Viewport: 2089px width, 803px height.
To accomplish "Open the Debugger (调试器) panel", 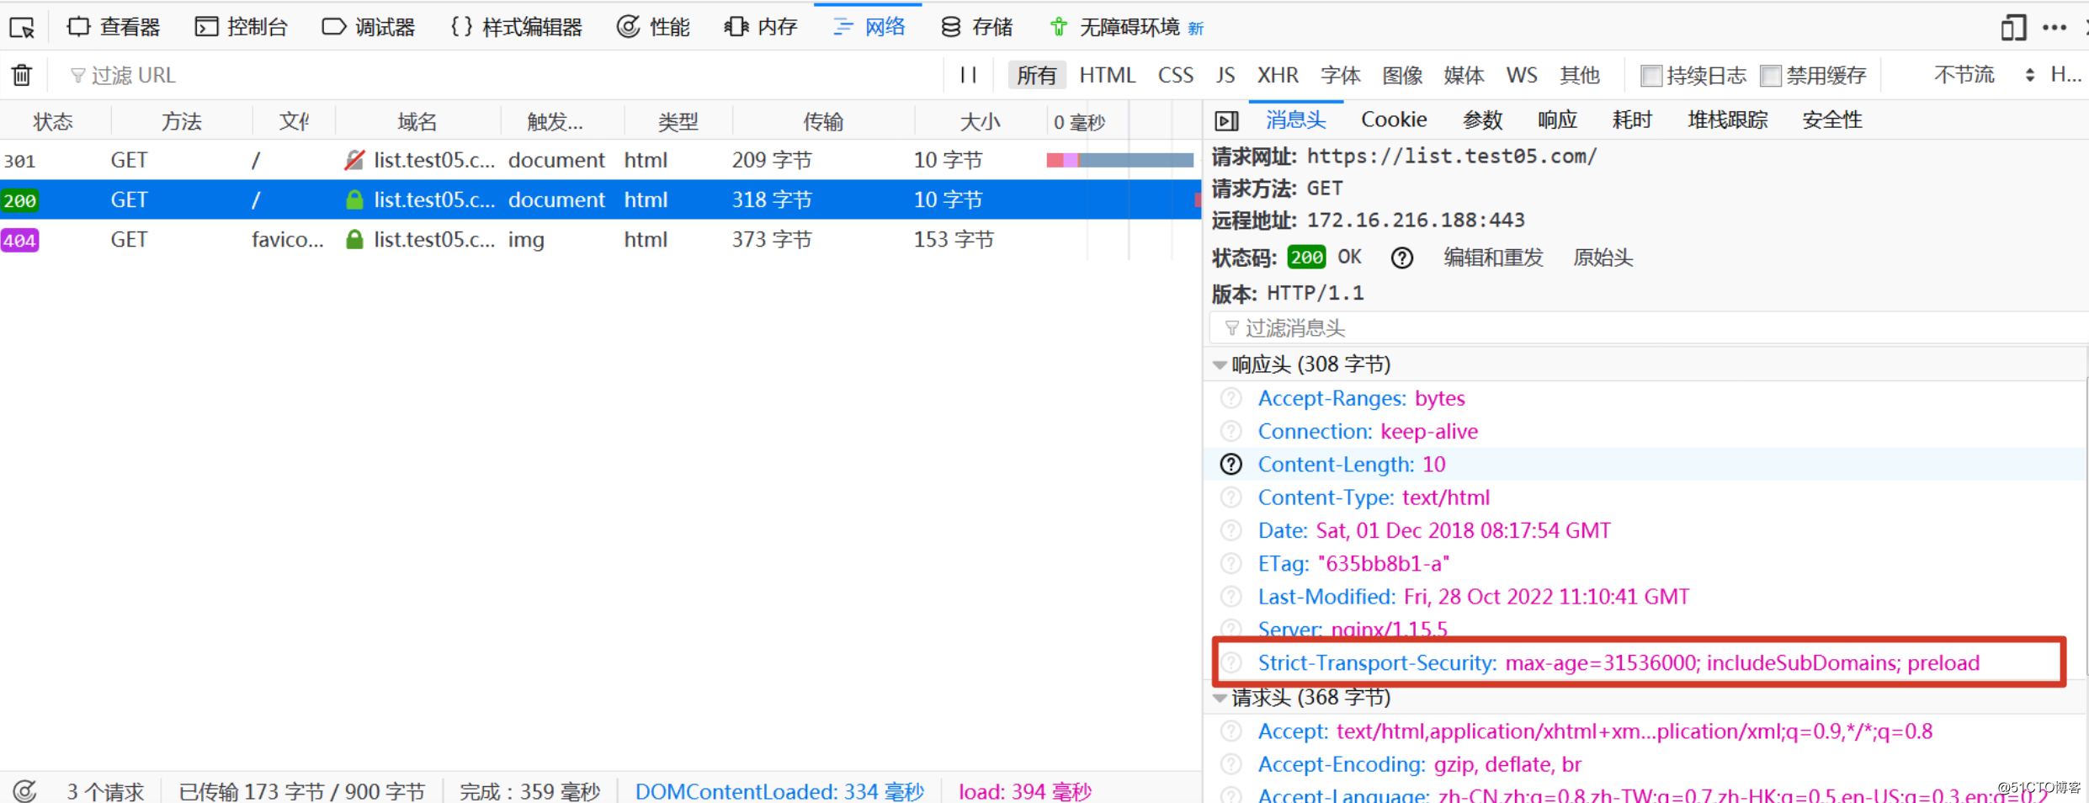I will pos(369,28).
